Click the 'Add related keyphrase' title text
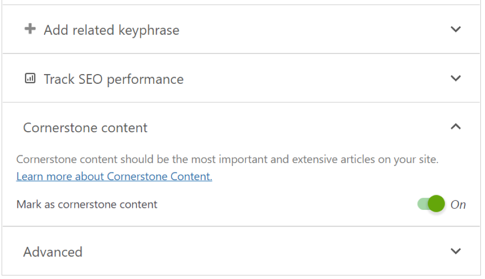Image resolution: width=485 pixels, height=279 pixels. 111,30
